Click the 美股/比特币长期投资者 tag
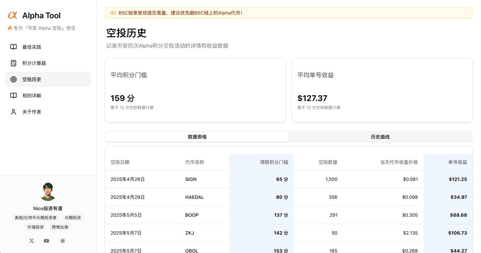 [x=36, y=218]
